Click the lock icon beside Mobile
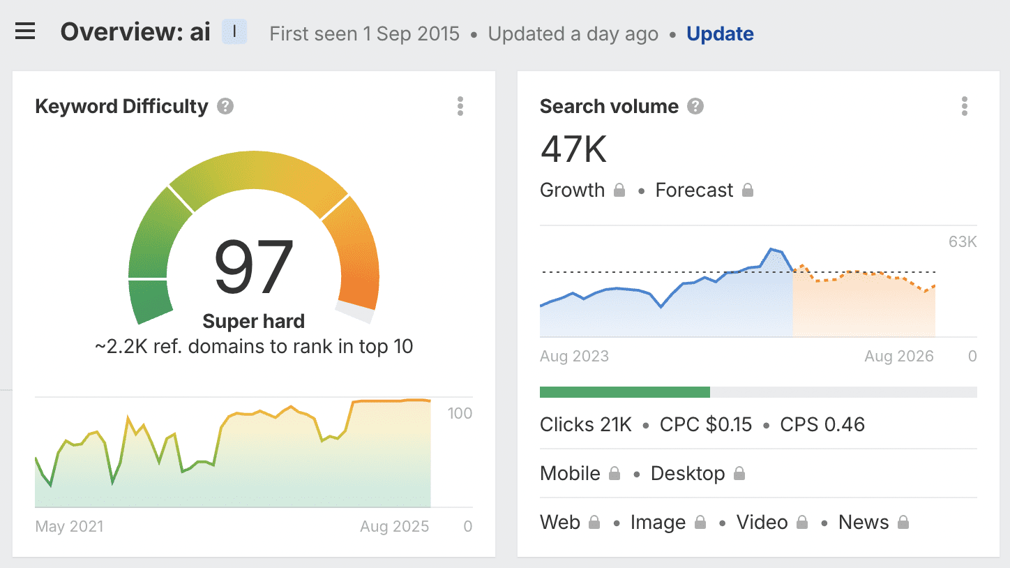1010x568 pixels. tap(615, 473)
